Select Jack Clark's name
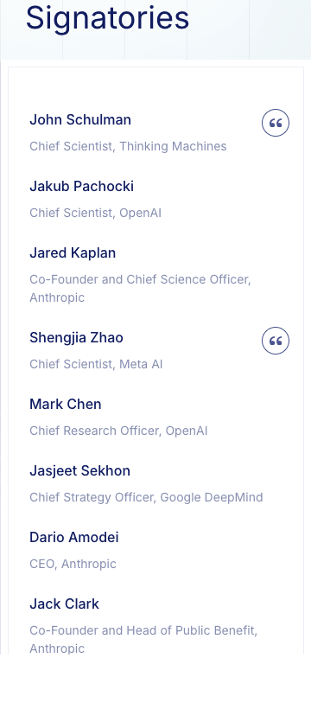The width and height of the screenshot is (311, 709). (x=64, y=604)
